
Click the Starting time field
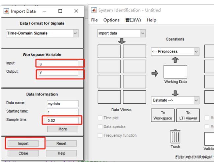coord(63,112)
